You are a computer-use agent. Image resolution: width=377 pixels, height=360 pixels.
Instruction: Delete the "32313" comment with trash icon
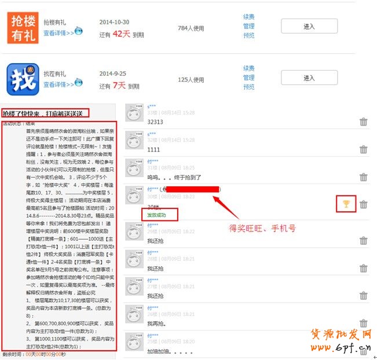pyautogui.click(x=363, y=122)
